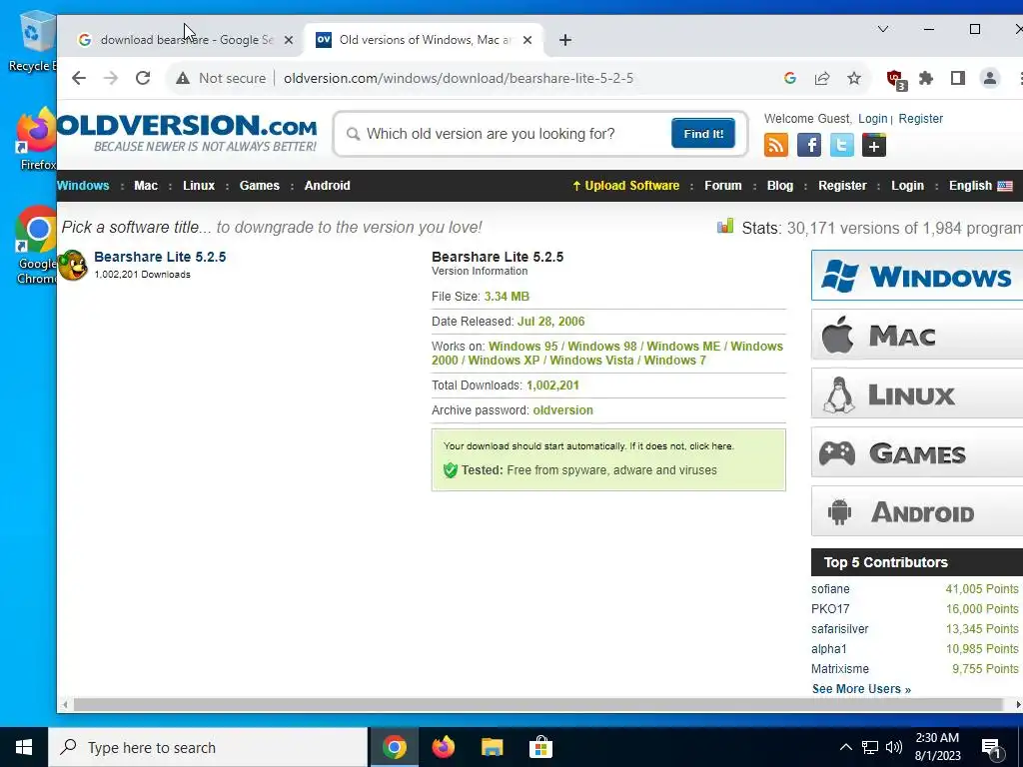Click the horizontal page scrollbar
This screenshot has width=1023, height=767.
point(537,705)
